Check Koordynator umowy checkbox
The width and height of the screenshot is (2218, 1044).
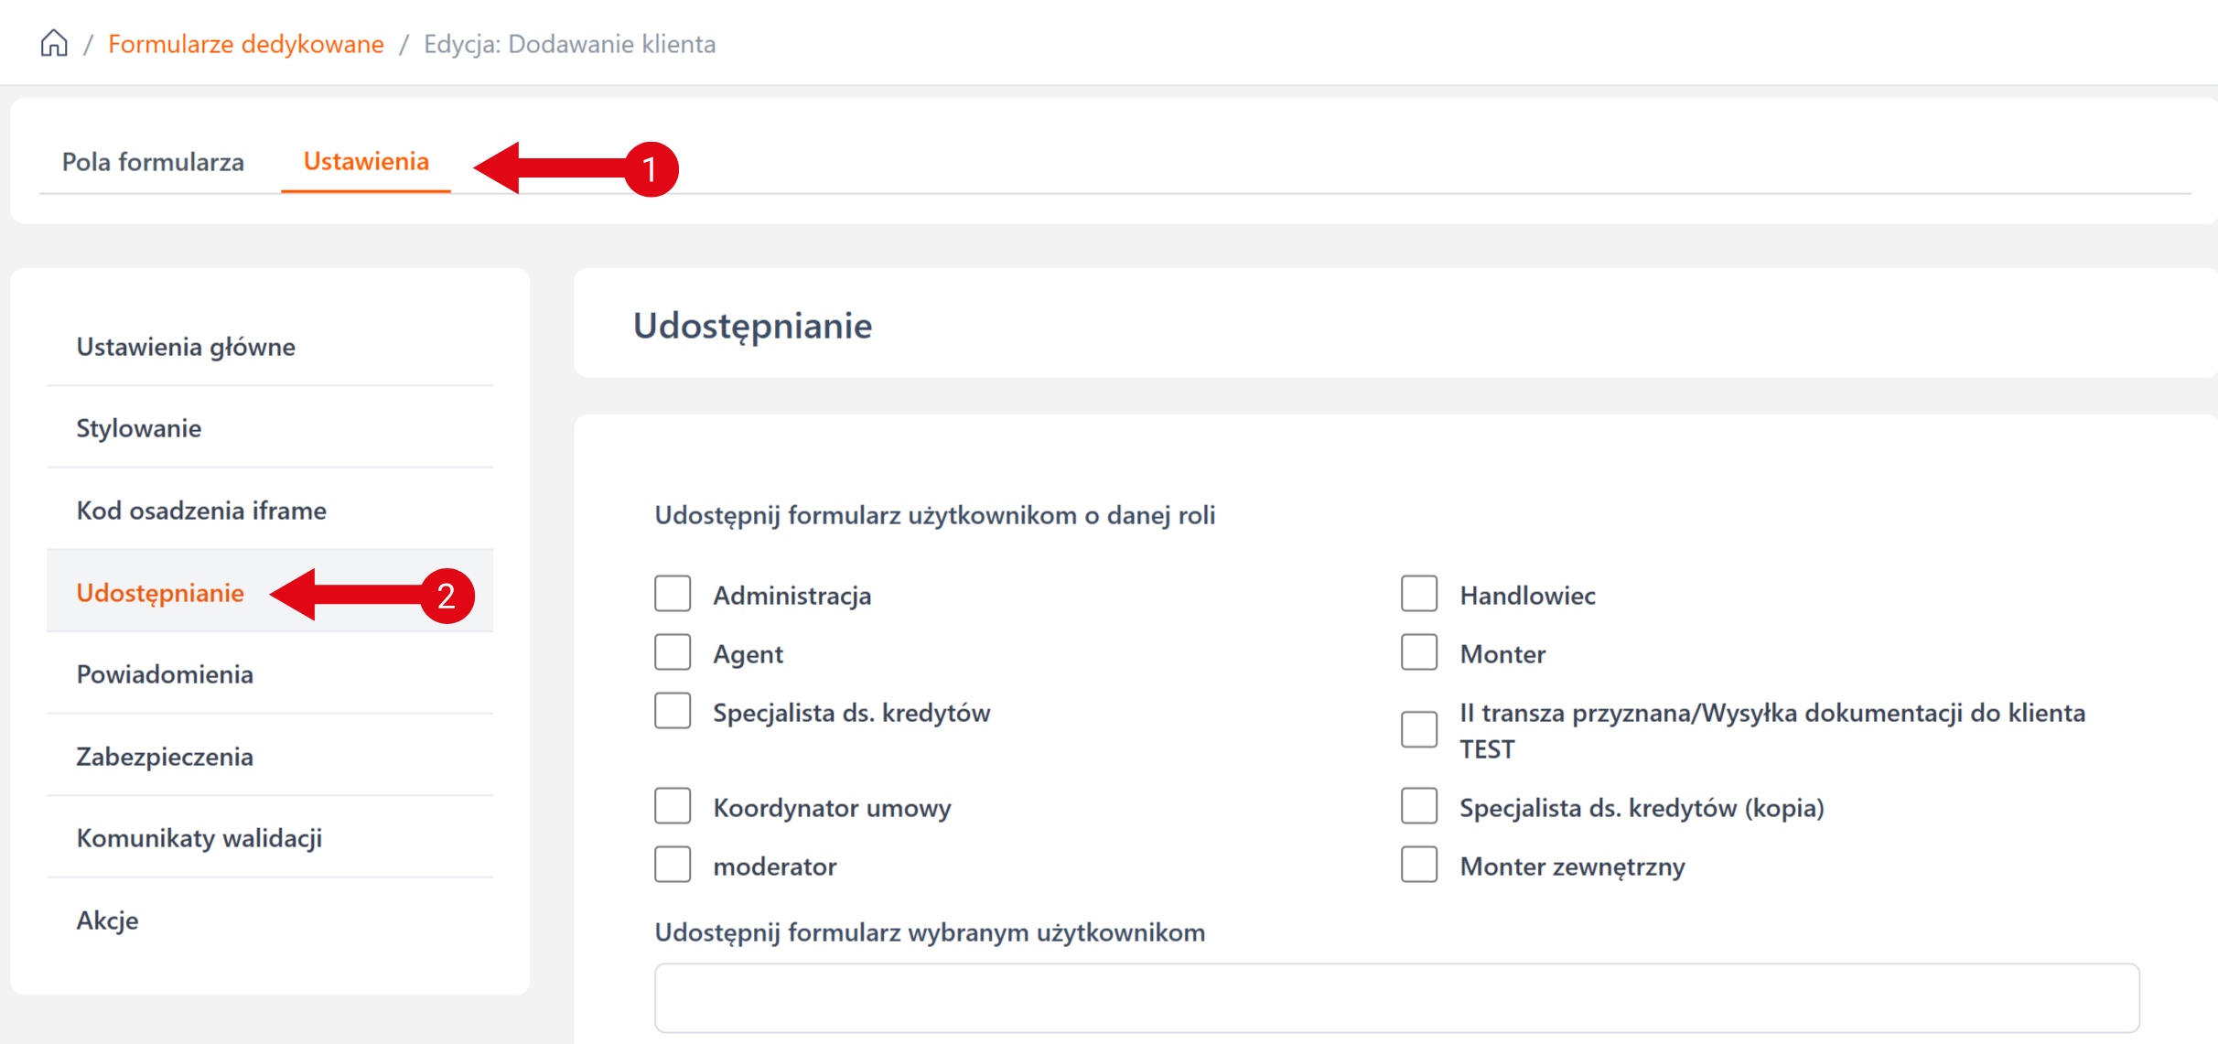click(x=673, y=806)
